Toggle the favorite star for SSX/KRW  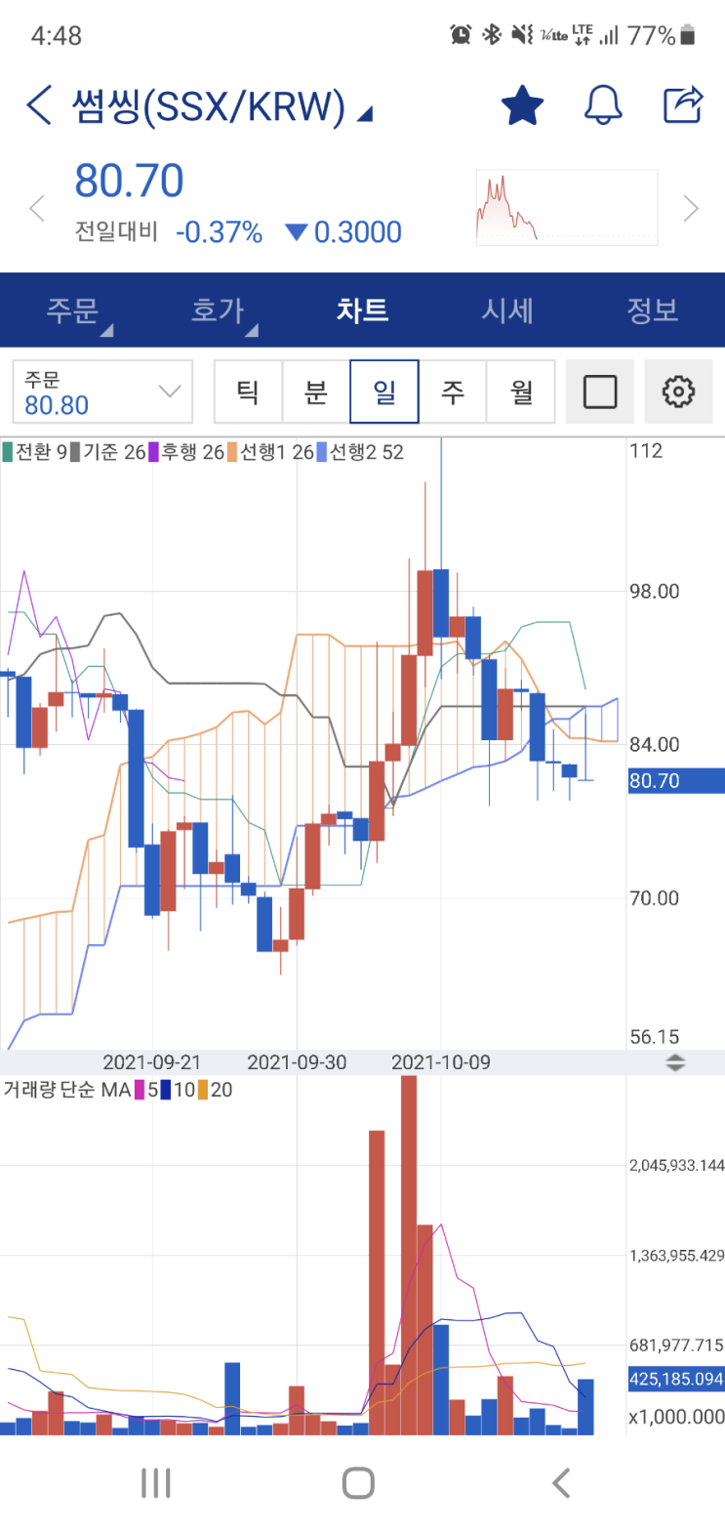(522, 104)
